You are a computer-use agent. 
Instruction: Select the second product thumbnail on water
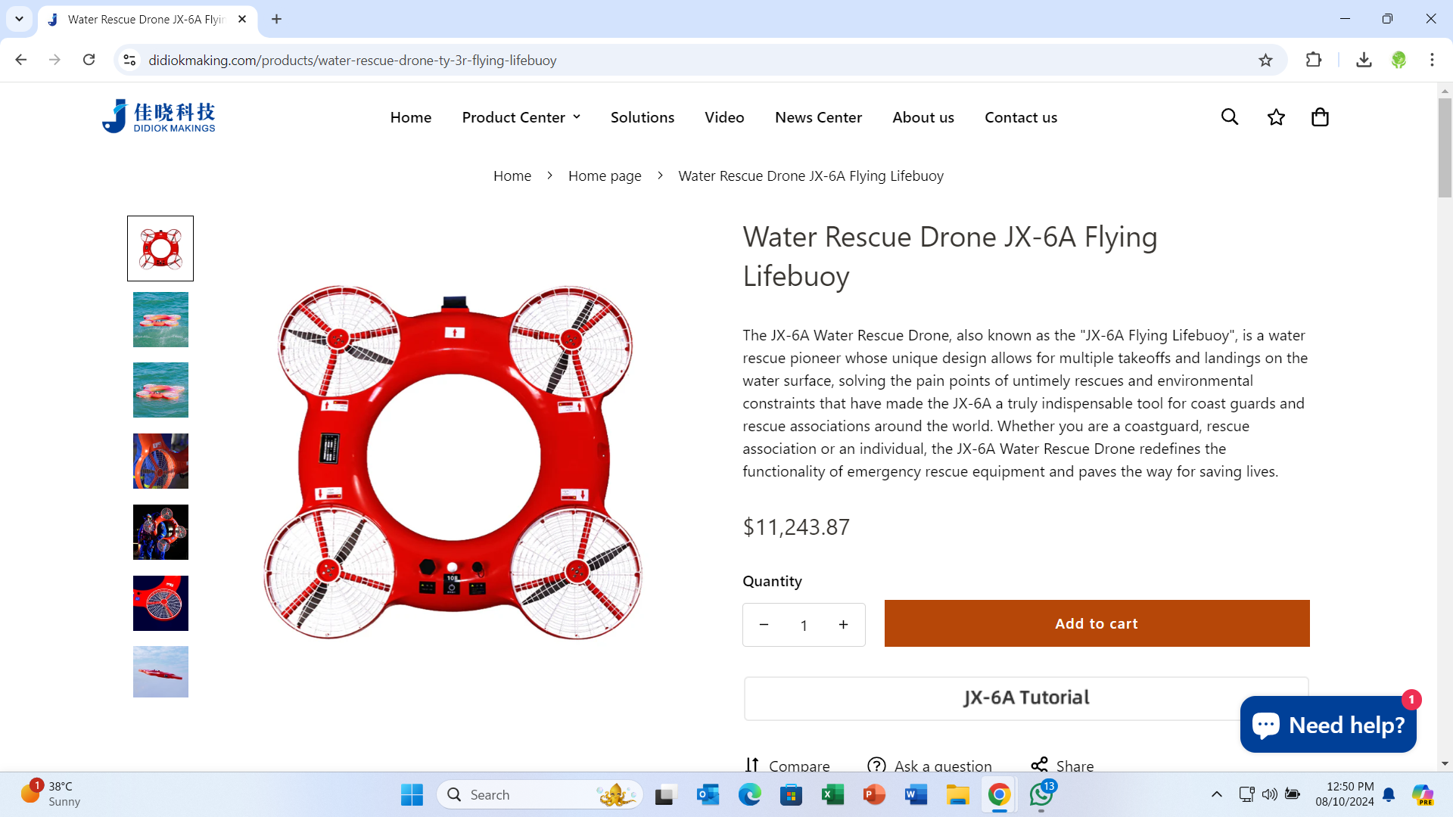coord(160,320)
